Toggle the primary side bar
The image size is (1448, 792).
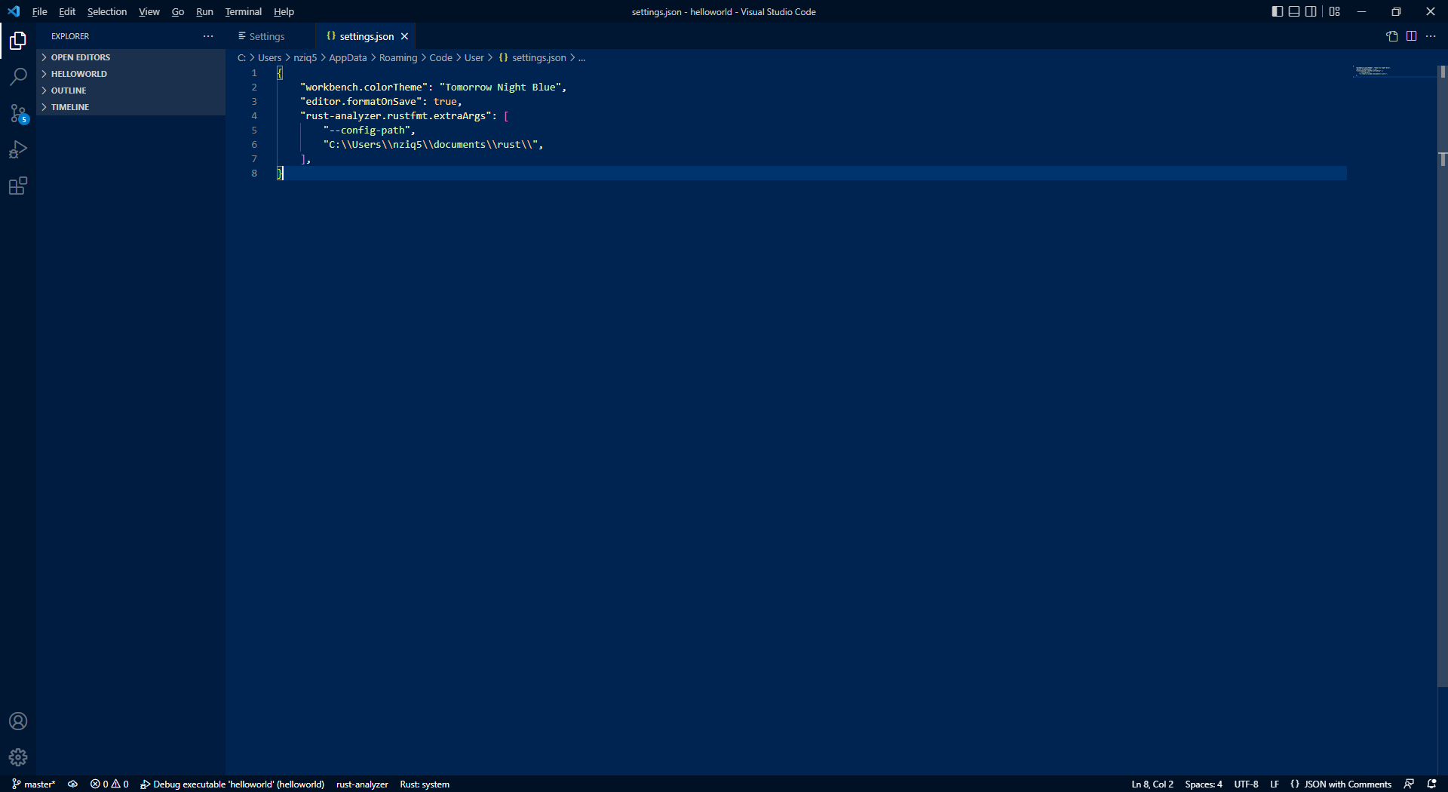[x=1278, y=11]
